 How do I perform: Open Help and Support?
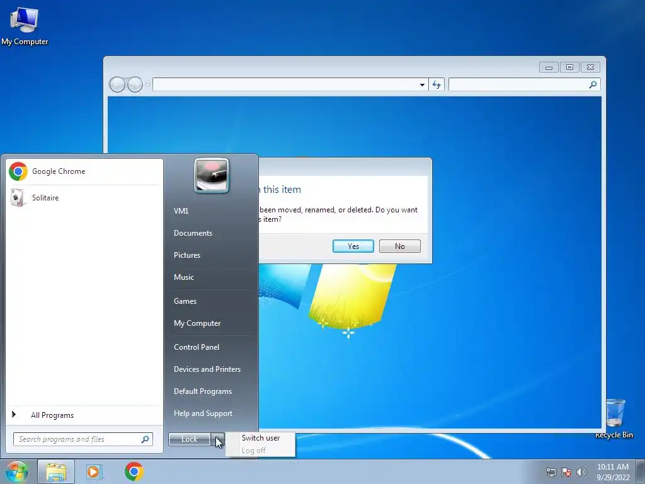click(x=203, y=413)
